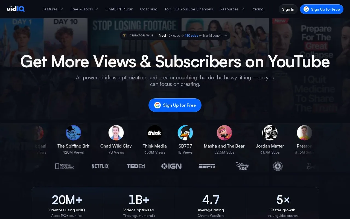Click the Sign In button
Screen dimensions: 350x219
click(288, 9)
